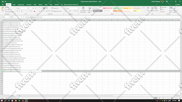Click the Clear button in Editing
This screenshot has height=102, width=182.
click(163, 12)
